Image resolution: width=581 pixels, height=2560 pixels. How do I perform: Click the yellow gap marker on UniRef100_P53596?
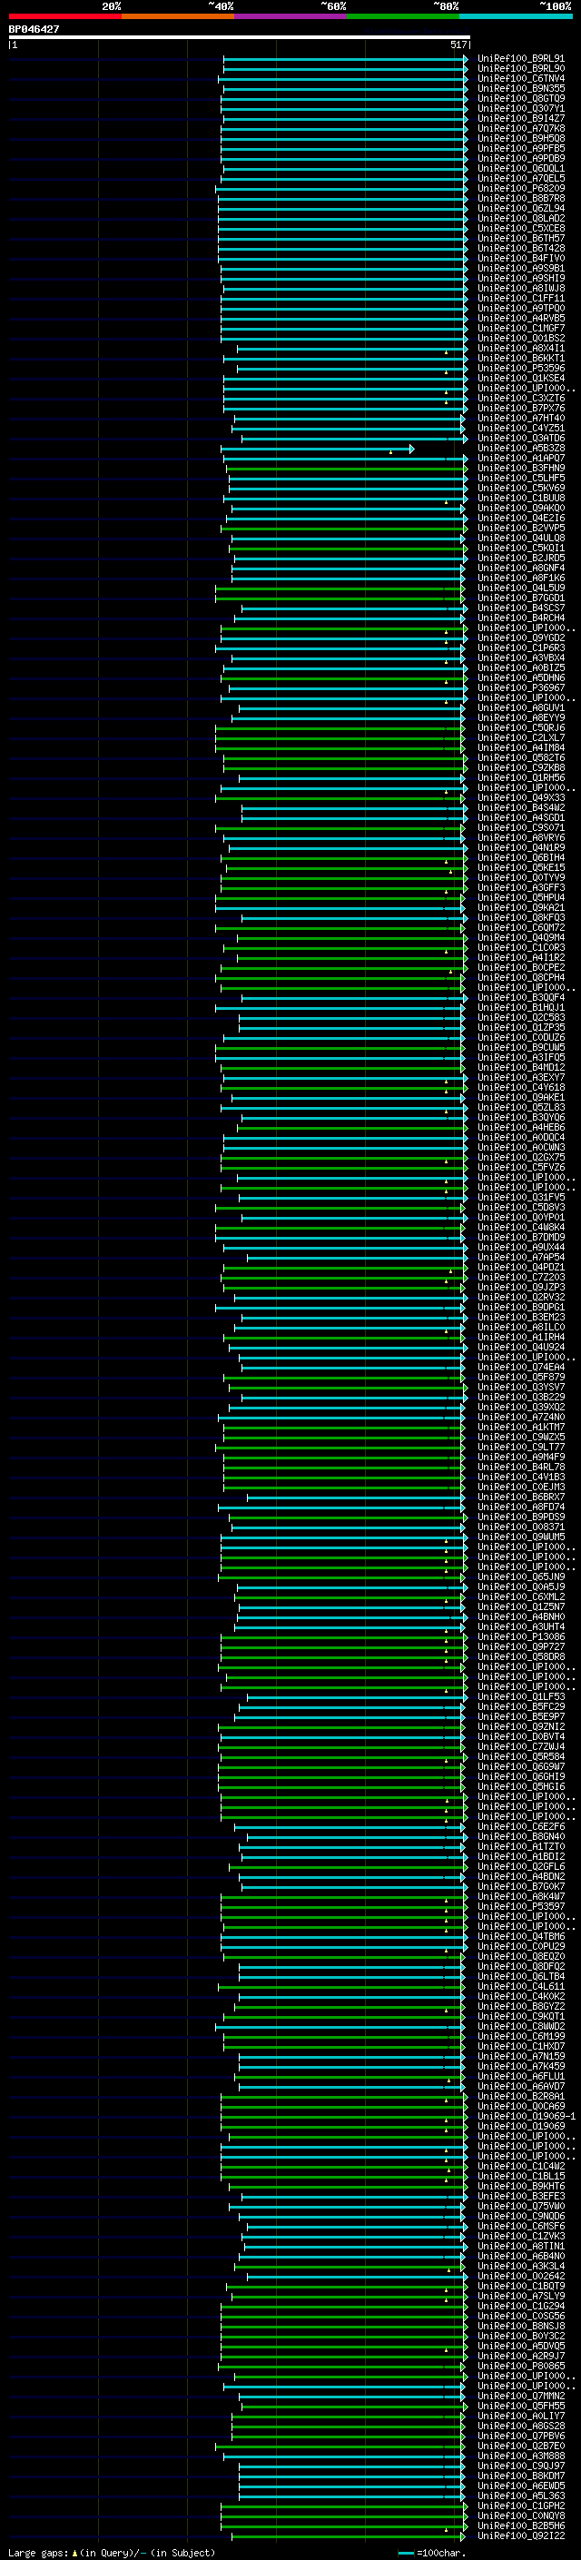446,371
